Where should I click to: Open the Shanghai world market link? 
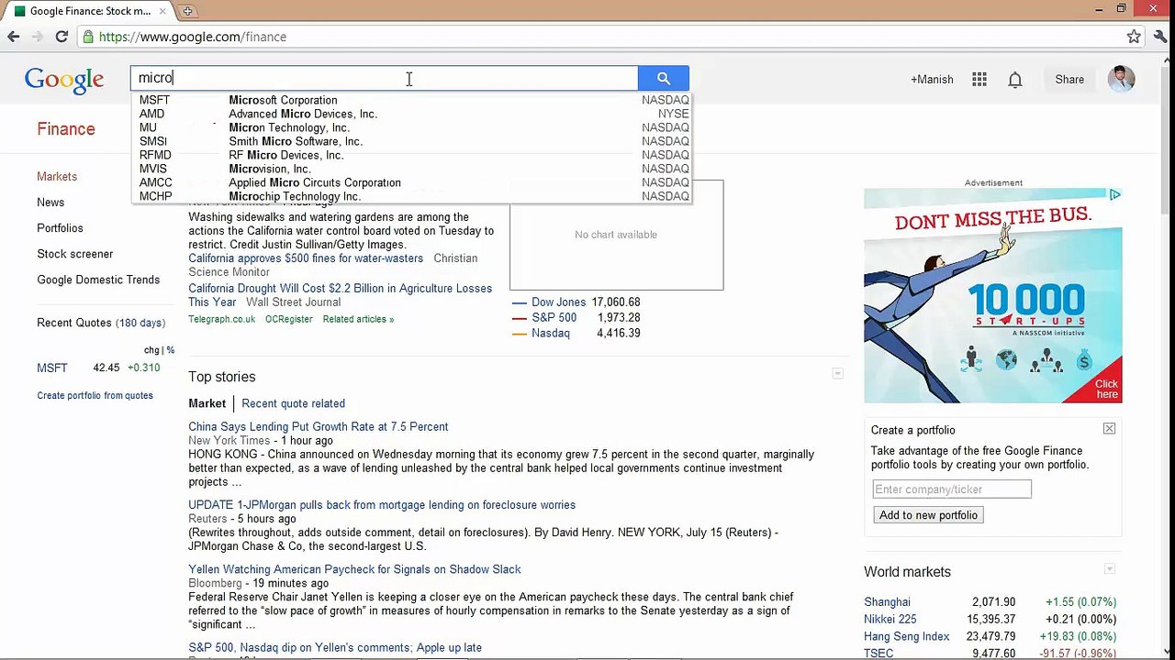(x=887, y=602)
